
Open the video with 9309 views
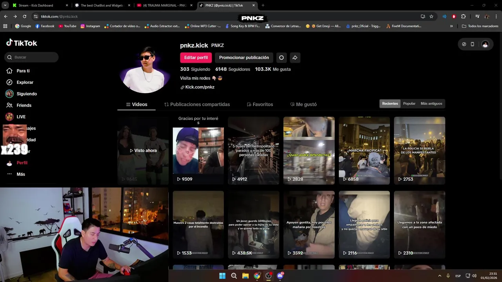click(x=198, y=150)
